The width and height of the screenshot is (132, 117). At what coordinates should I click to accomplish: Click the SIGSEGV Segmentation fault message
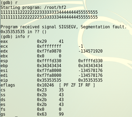coord(63,27)
